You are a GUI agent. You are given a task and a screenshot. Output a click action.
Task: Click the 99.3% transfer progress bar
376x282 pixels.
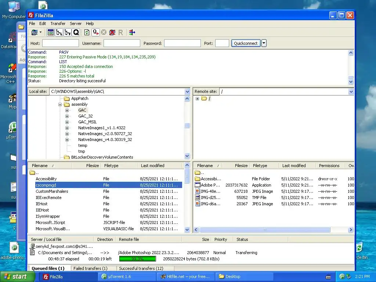click(x=137, y=259)
